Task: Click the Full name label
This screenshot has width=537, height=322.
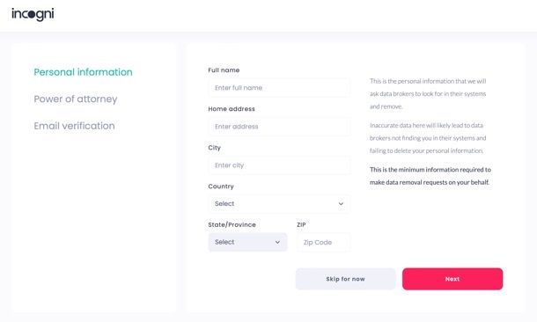Action: coord(224,70)
